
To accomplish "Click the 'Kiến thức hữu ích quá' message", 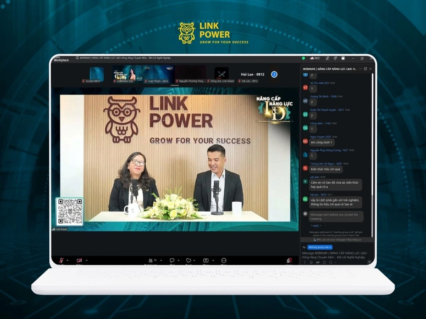I will pos(326,169).
